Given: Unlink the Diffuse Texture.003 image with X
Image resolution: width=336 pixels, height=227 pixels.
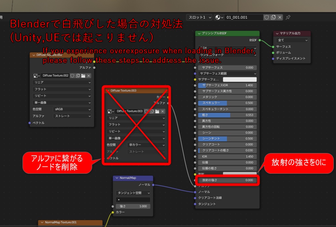Looking at the screenshot, I should tap(163, 111).
